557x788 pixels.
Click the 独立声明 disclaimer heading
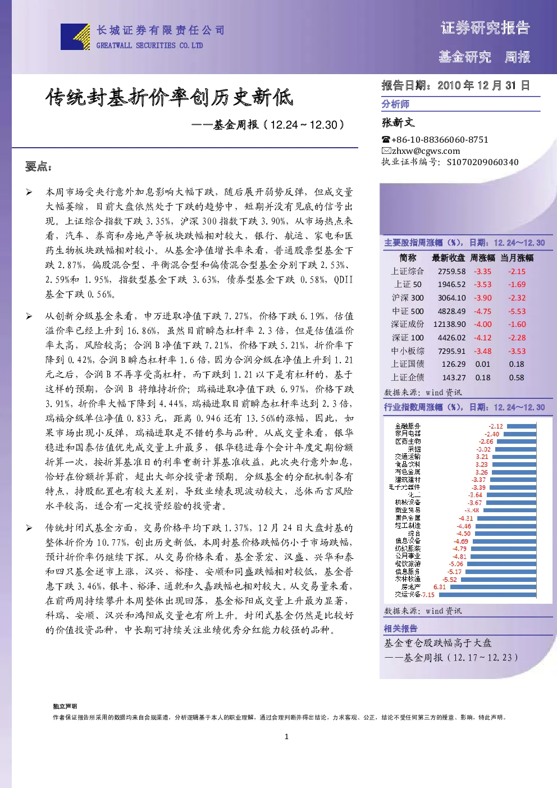pos(65,706)
